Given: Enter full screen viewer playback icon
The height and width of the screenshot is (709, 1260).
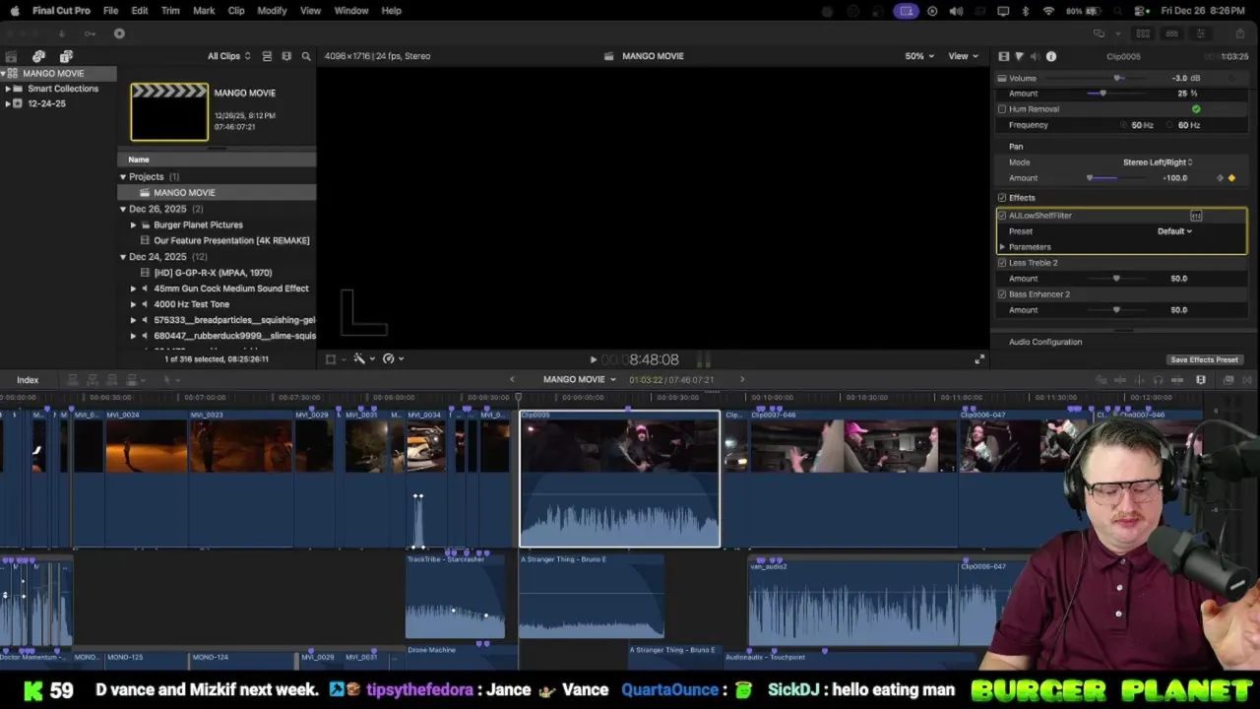Looking at the screenshot, I should tap(978, 359).
